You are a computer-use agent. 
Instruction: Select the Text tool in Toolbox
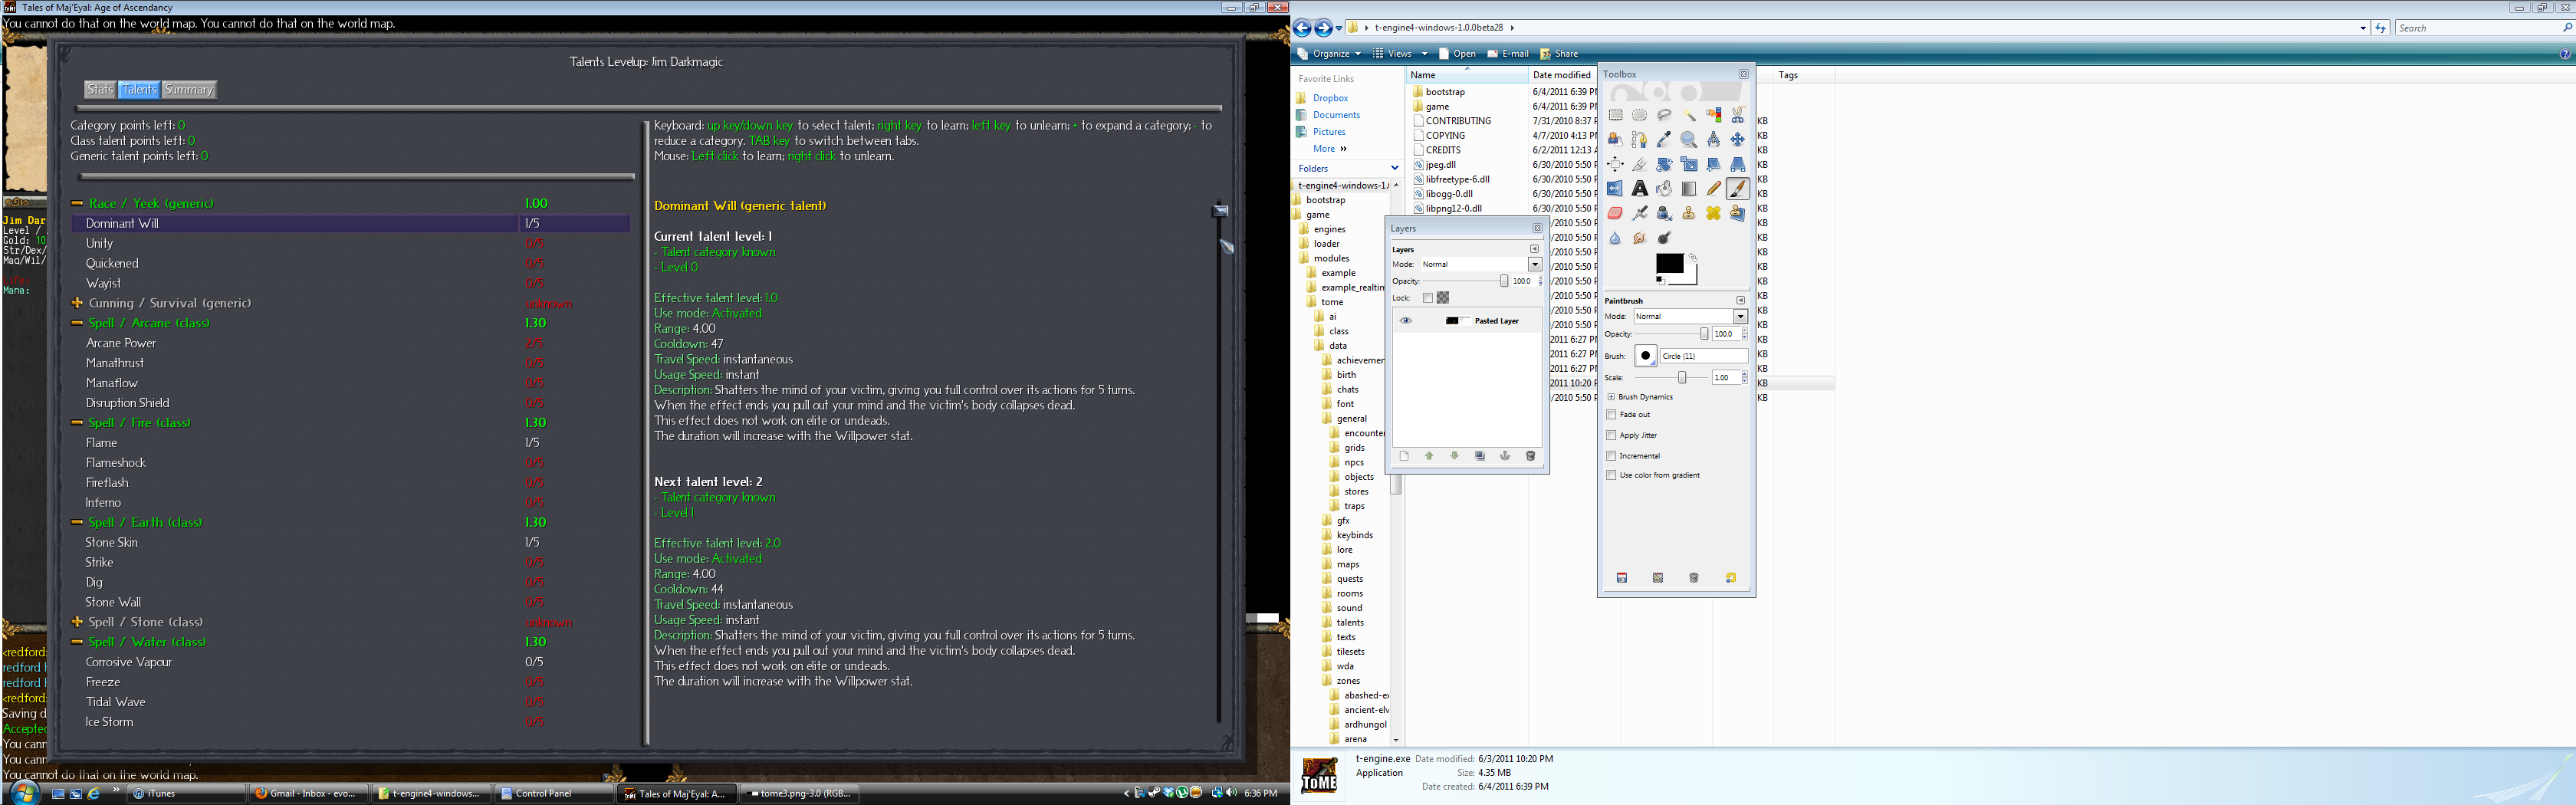point(1640,188)
